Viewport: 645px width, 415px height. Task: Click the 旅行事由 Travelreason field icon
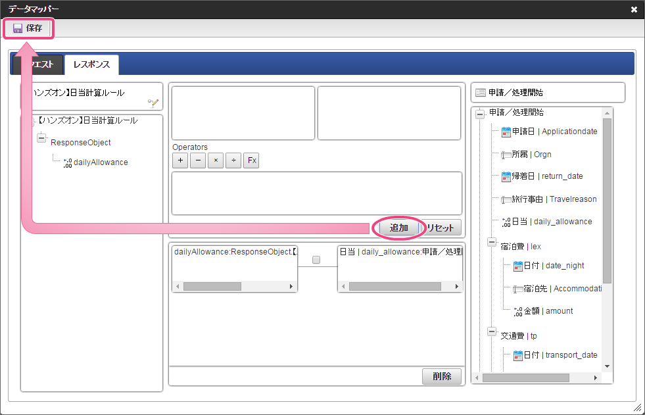point(506,200)
